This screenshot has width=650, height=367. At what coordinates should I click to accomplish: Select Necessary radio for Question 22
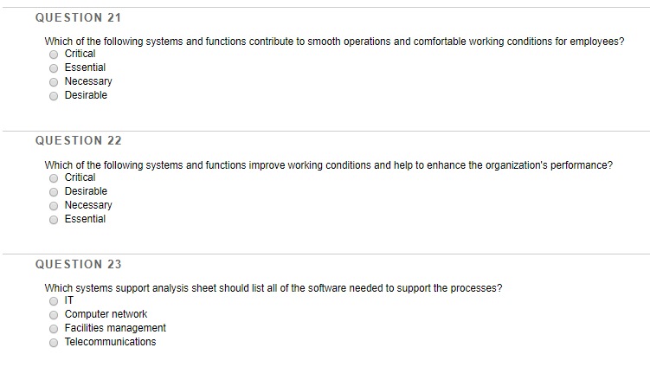54,206
